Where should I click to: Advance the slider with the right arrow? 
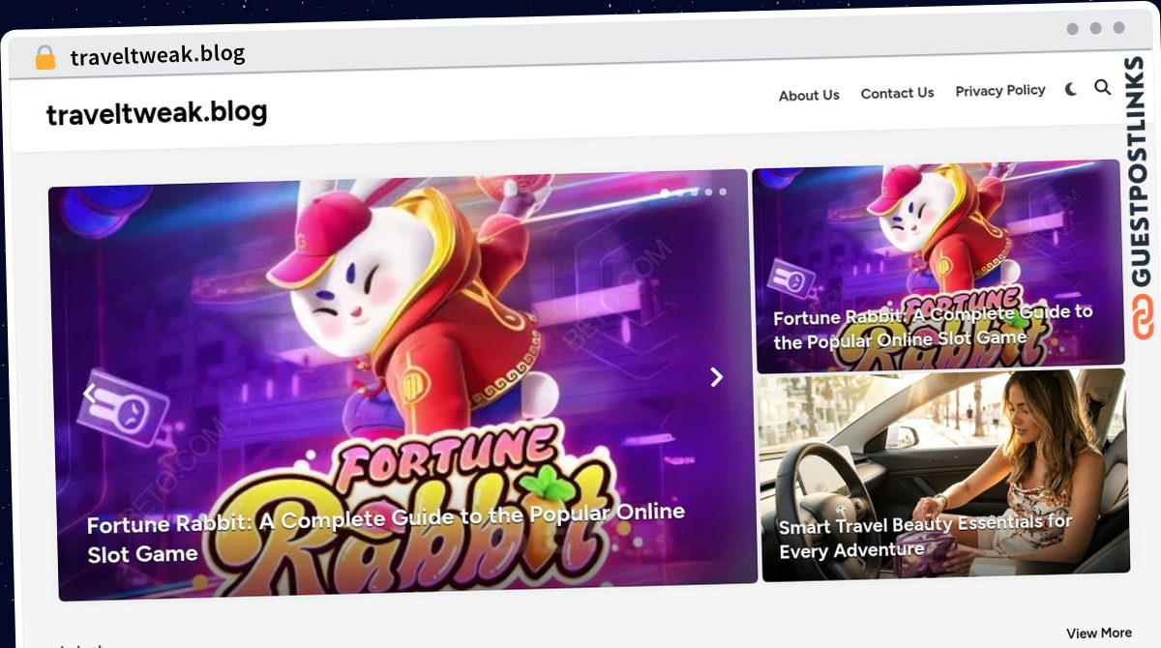coord(717,377)
